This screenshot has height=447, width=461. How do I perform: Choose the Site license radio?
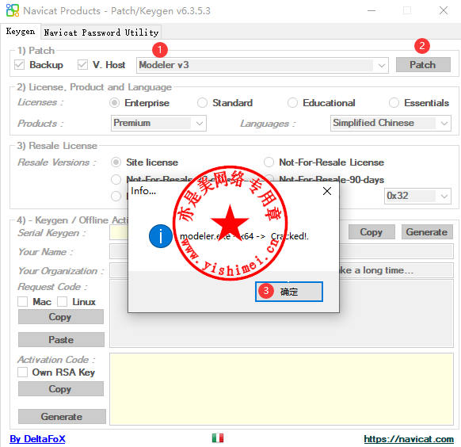116,162
